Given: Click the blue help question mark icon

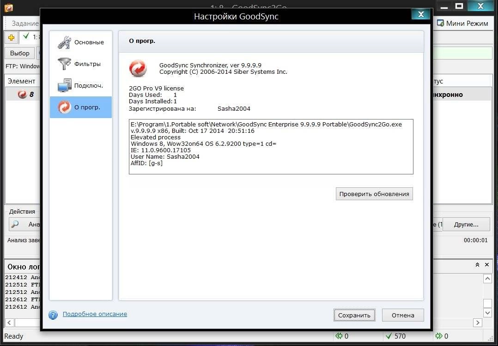Looking at the screenshot, I should pyautogui.click(x=53, y=315).
